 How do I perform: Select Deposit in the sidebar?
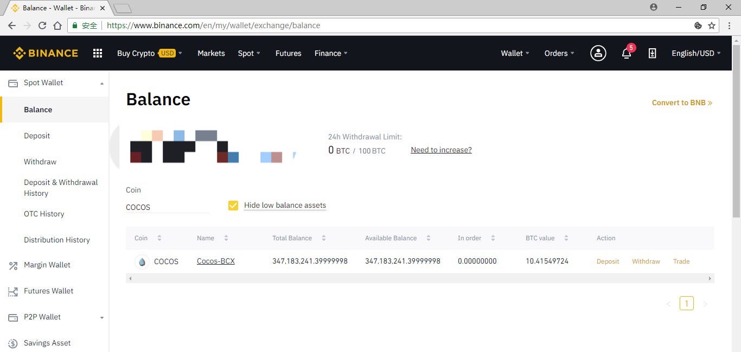37,136
